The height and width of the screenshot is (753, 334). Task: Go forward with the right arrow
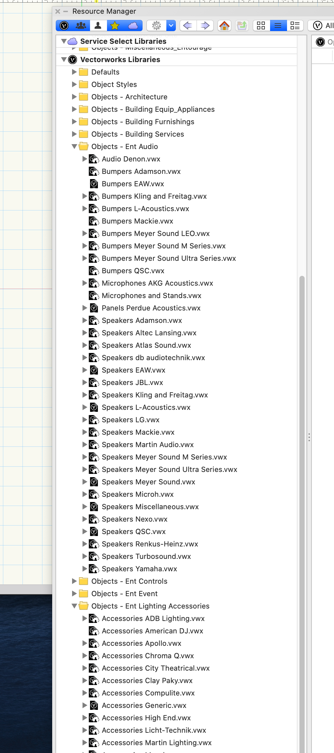(x=205, y=25)
